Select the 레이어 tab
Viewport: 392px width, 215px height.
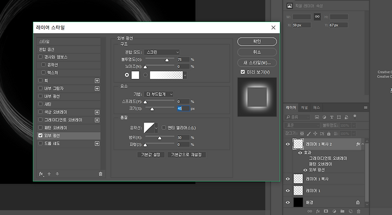pyautogui.click(x=291, y=108)
